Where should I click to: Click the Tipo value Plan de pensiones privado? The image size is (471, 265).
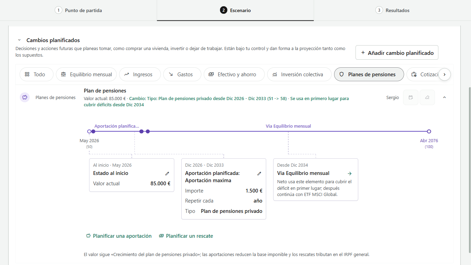pos(232,211)
